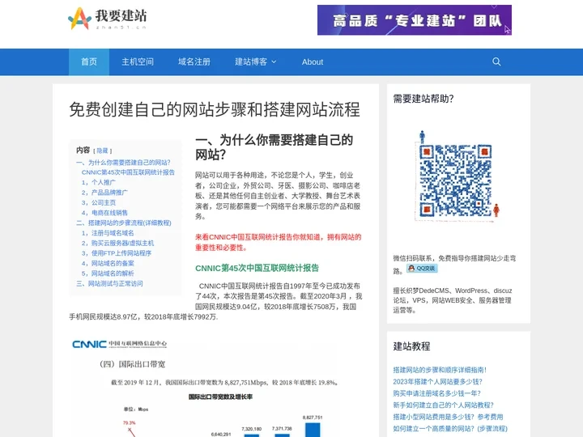Open the 建站博客 menu item
Viewport: 583px width, 437px height.
click(x=251, y=62)
